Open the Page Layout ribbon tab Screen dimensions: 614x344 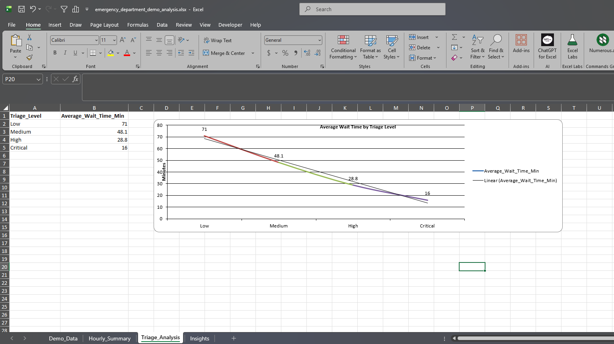(x=104, y=25)
